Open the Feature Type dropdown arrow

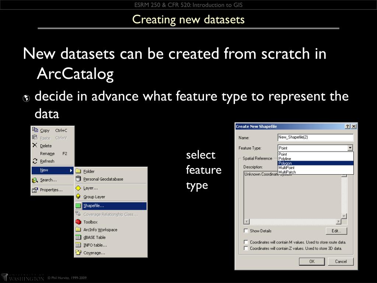350,148
